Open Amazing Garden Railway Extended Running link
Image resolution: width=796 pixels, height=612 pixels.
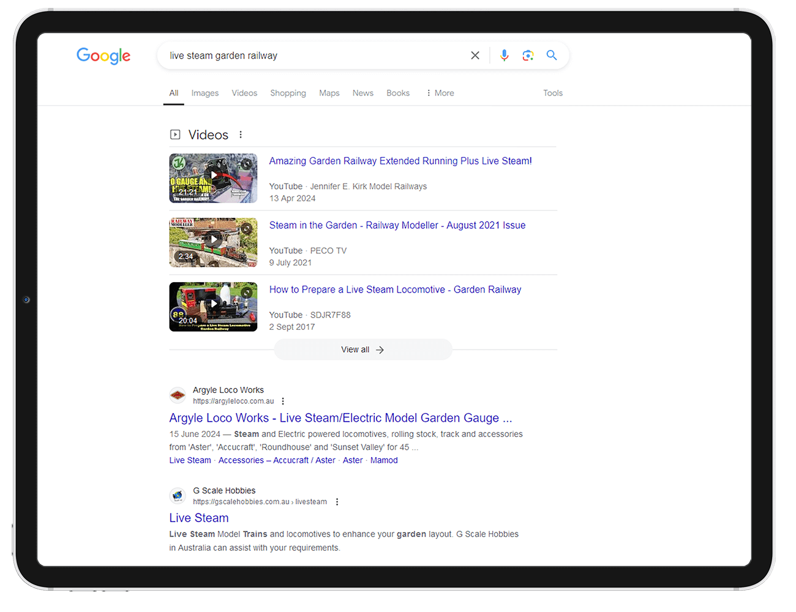click(x=400, y=161)
